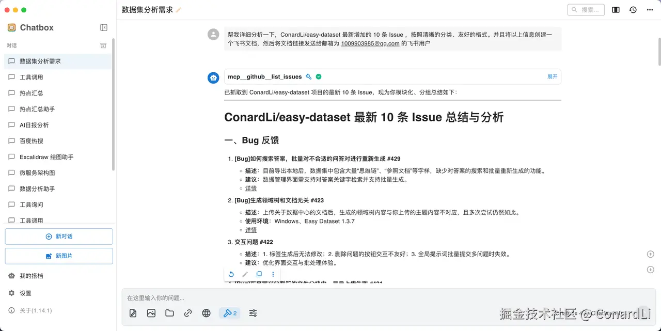
Task: Open the three-dot menu at top right
Action: (649, 10)
